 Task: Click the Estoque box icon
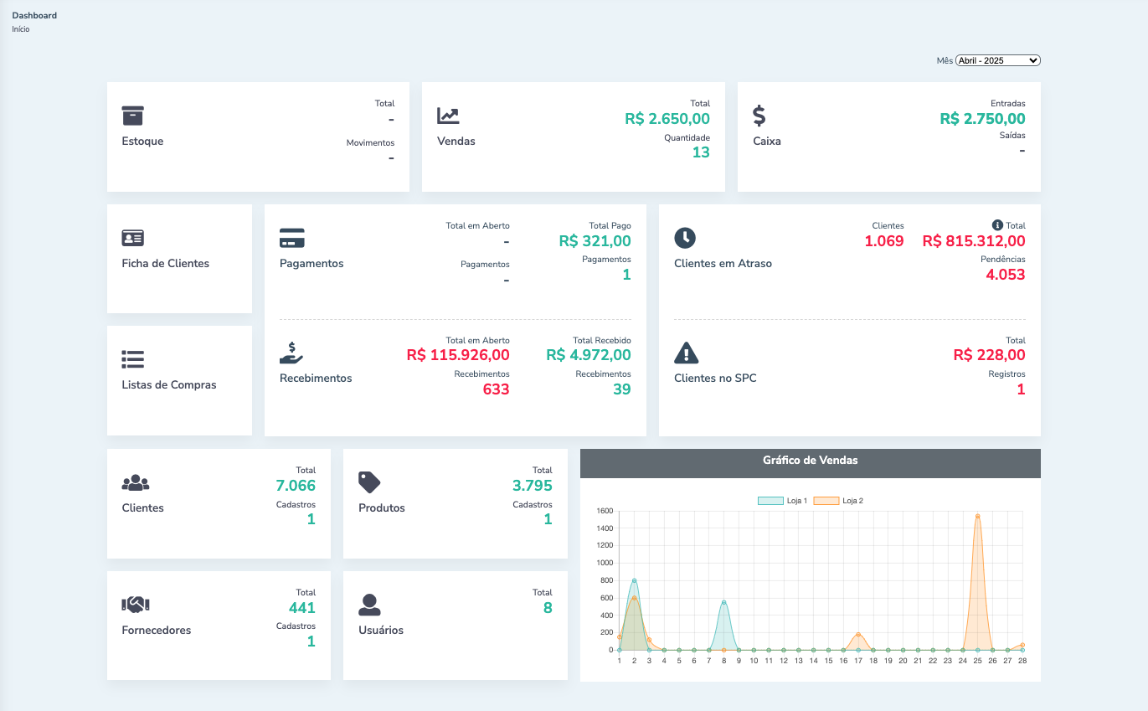(133, 116)
